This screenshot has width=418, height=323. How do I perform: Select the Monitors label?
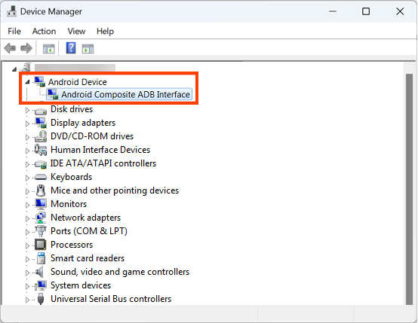pos(69,204)
